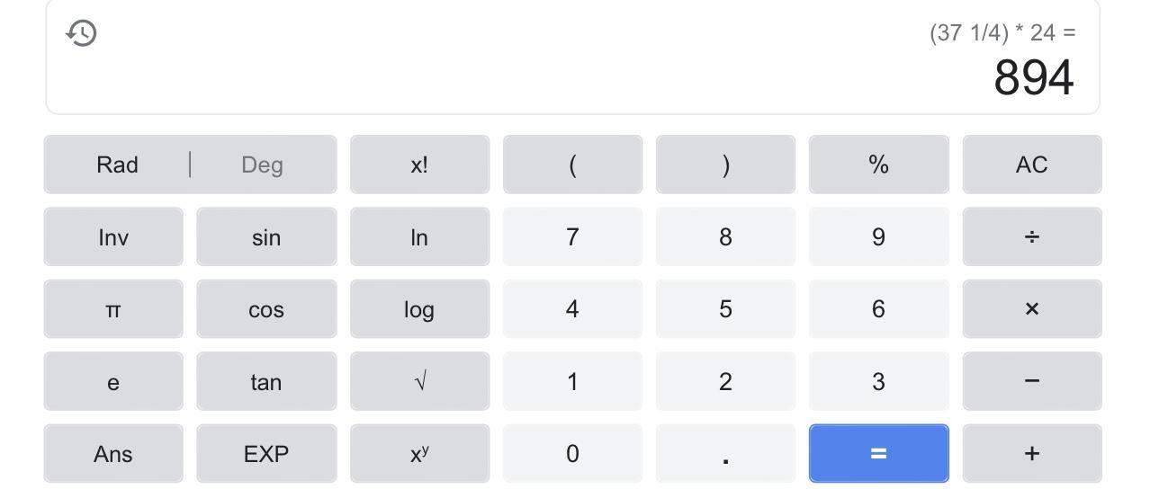Switch angle mode to Rad
Image resolution: width=1159 pixels, height=489 pixels.
click(x=117, y=164)
